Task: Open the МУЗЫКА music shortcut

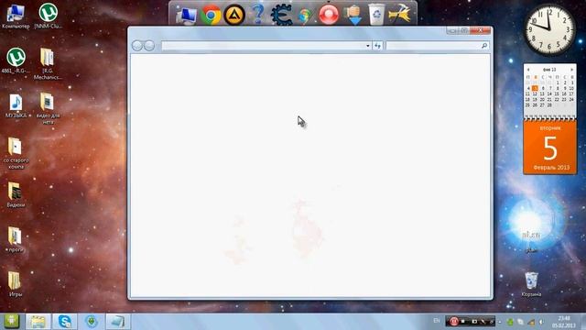Action: click(16, 105)
